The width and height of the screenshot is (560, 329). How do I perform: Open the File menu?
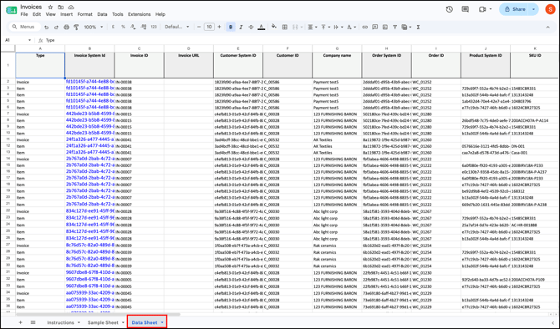pos(24,14)
